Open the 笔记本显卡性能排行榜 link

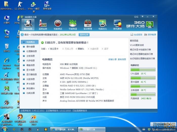point(140,50)
